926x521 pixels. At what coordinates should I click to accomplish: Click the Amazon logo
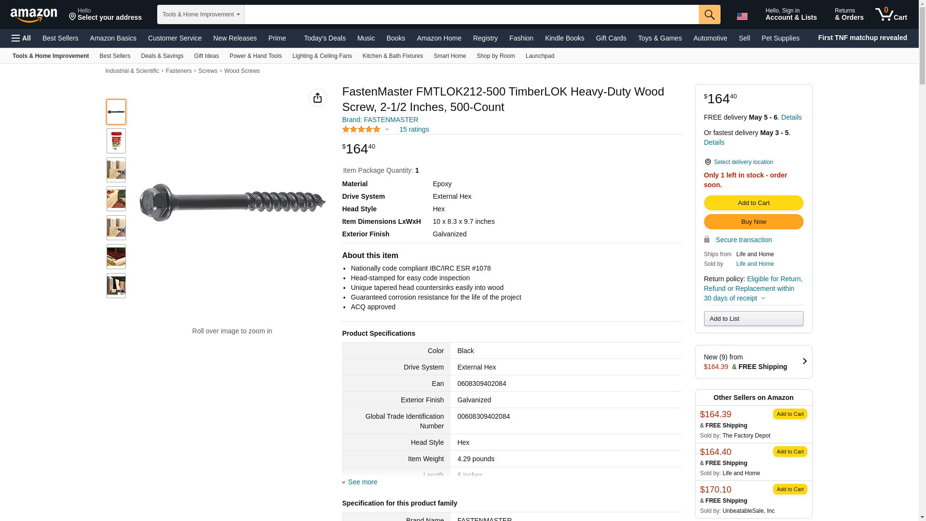tap(34, 15)
